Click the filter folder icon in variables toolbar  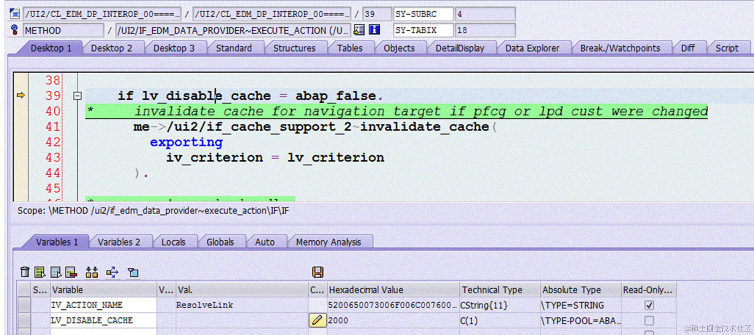coord(133,272)
